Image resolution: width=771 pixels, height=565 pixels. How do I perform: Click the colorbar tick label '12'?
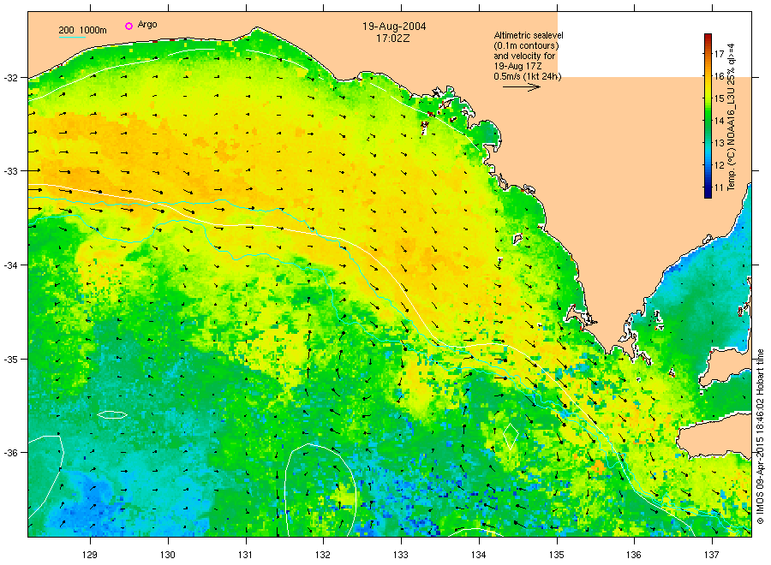[x=719, y=165]
